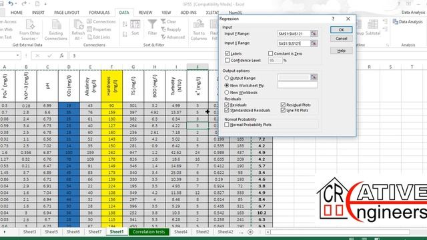
Task: Click the Sort button icon
Action: click(x=135, y=25)
